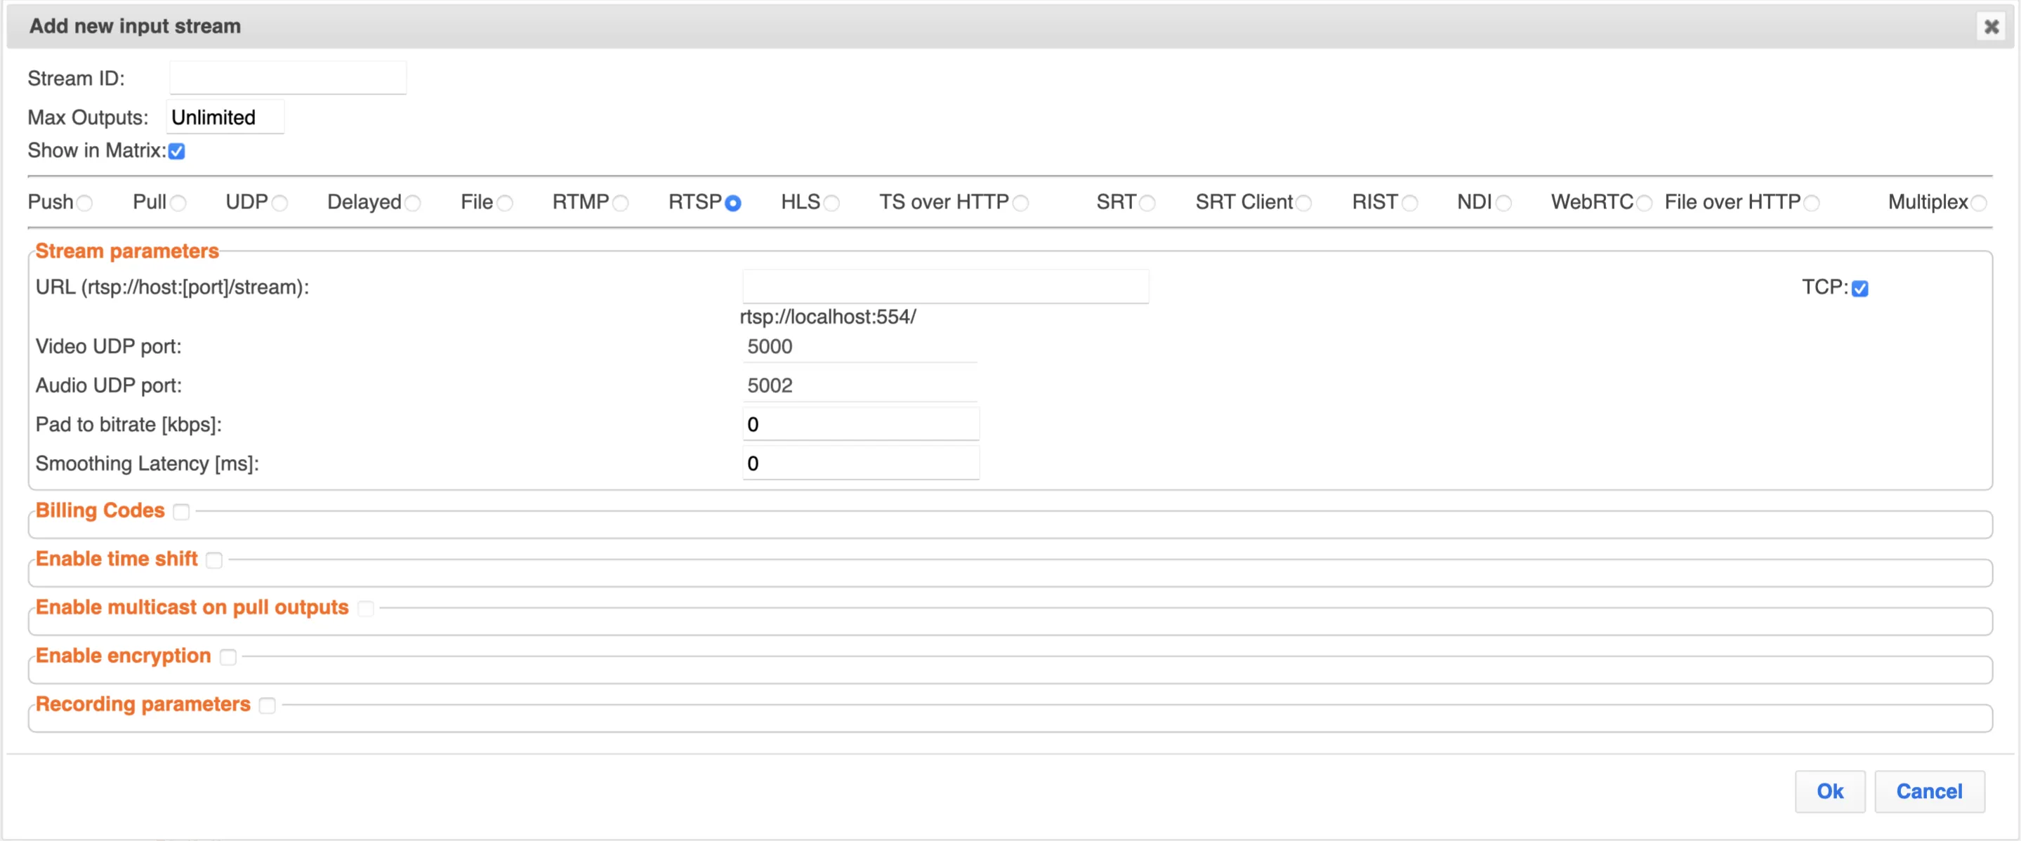Select the SRT radio button
The height and width of the screenshot is (841, 2021).
pyautogui.click(x=1147, y=203)
